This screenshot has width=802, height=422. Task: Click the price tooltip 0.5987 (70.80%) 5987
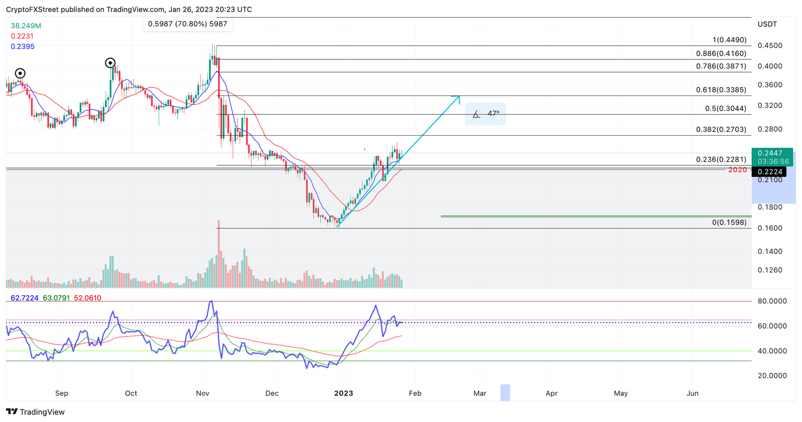[187, 23]
